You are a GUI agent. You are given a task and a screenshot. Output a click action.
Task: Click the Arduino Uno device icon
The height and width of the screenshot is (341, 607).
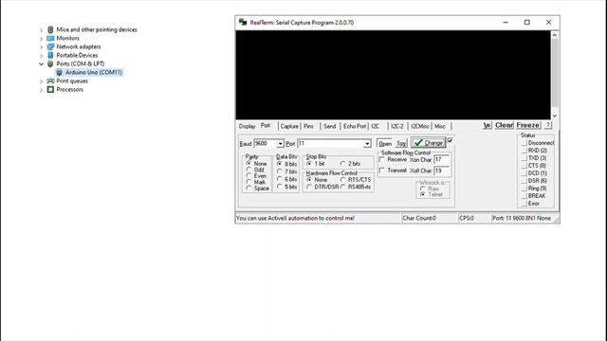tap(59, 72)
